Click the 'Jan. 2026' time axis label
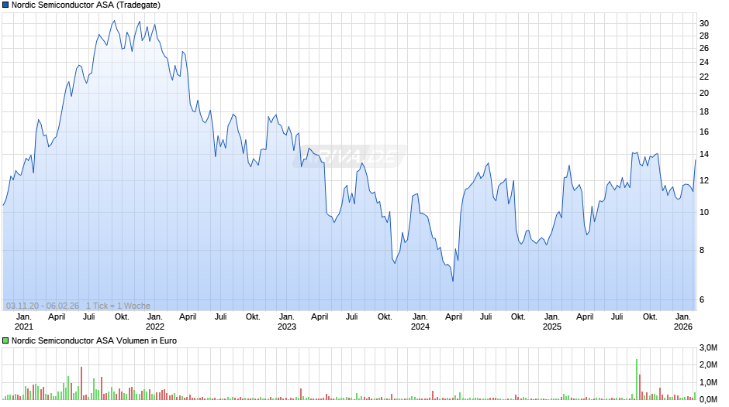 pos(683,322)
